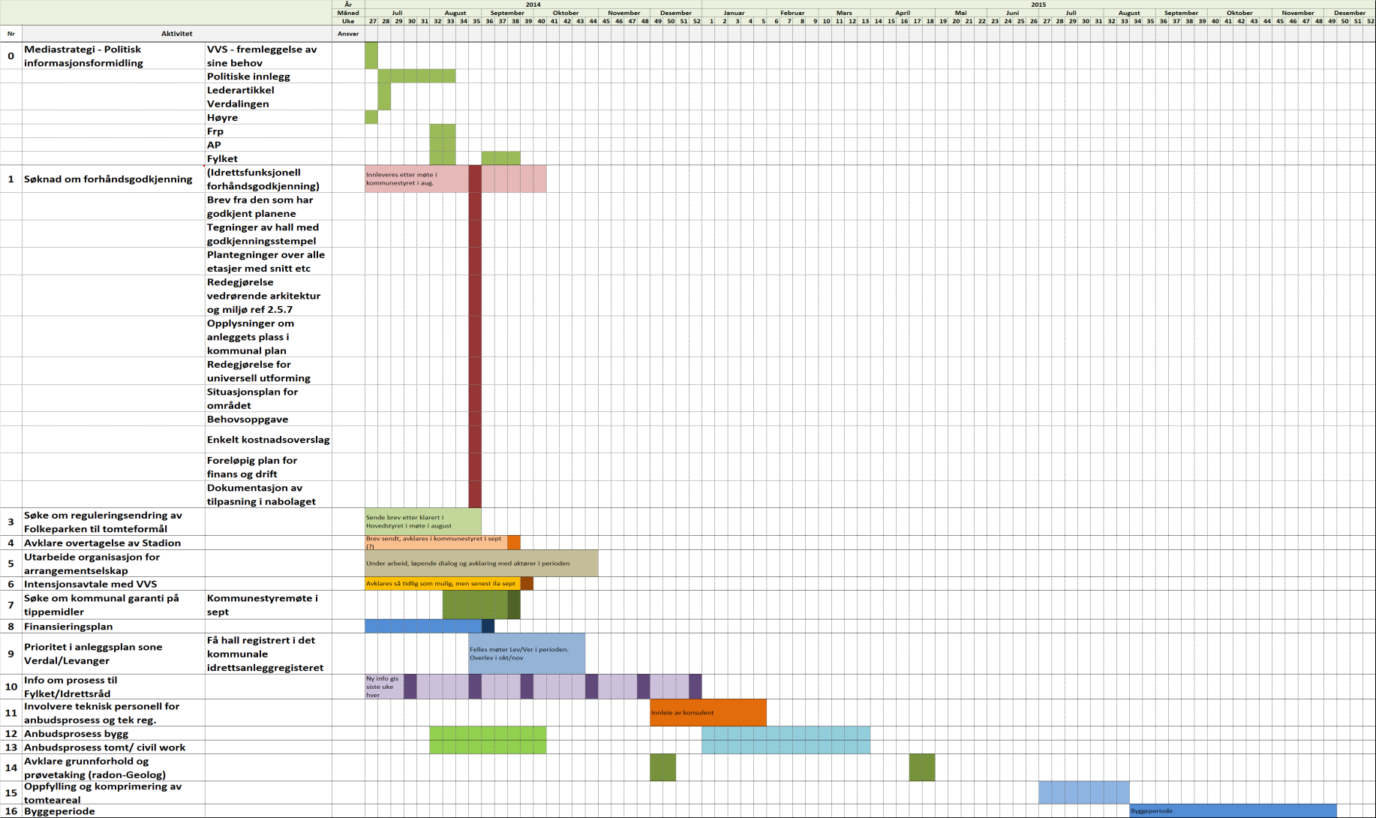Select the 'Lederartikkel Verdalingen' cell
The width and height of the screenshot is (1376, 818).
[x=269, y=97]
